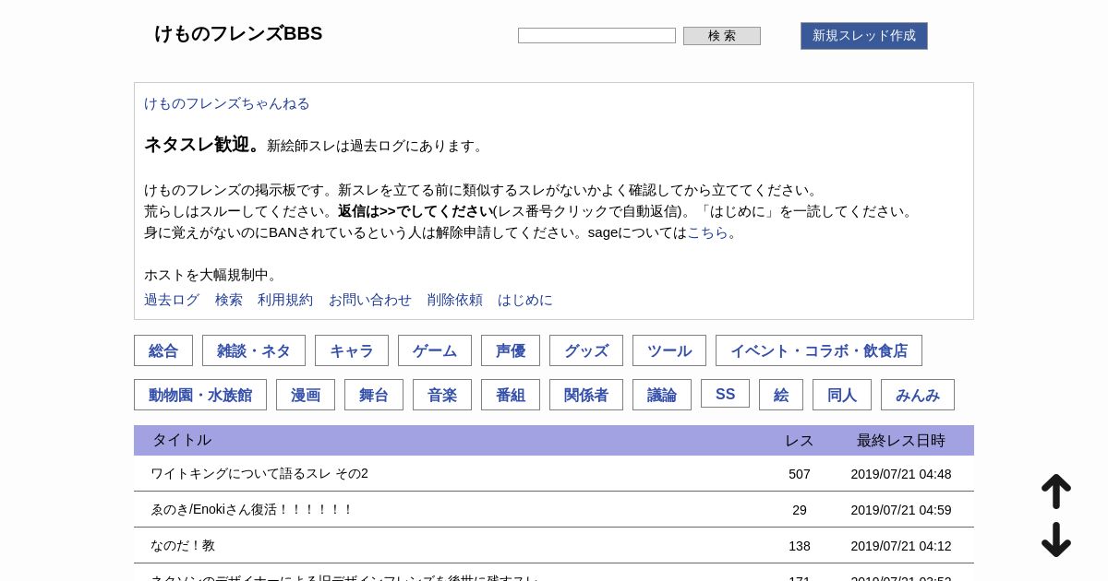The width and height of the screenshot is (1108, 581).
Task: Select the みんみ category tab
Action: [918, 395]
